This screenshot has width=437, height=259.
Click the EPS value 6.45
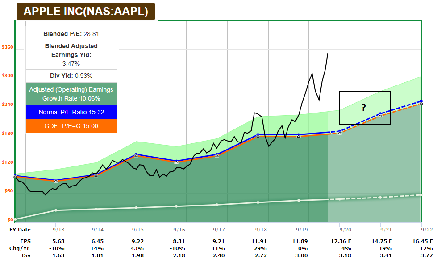(98, 241)
